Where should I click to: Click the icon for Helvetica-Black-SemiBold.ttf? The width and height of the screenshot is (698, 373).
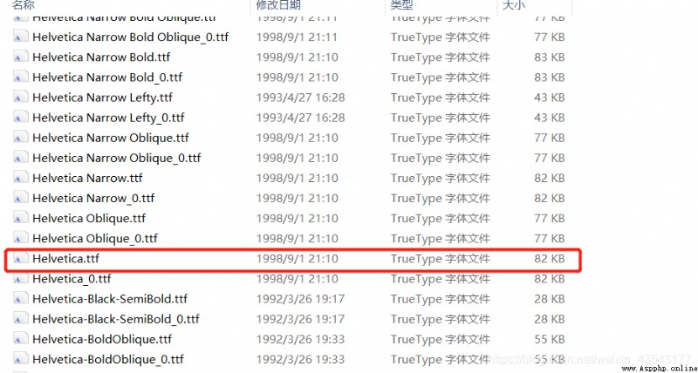tap(20, 299)
